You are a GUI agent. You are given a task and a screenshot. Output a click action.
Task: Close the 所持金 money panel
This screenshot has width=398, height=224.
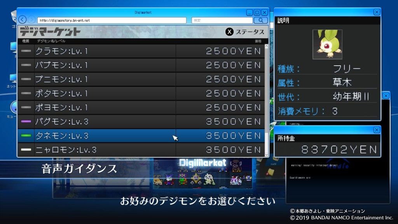(376, 130)
